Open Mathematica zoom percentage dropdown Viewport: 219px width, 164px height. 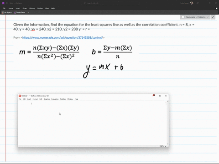(163, 146)
